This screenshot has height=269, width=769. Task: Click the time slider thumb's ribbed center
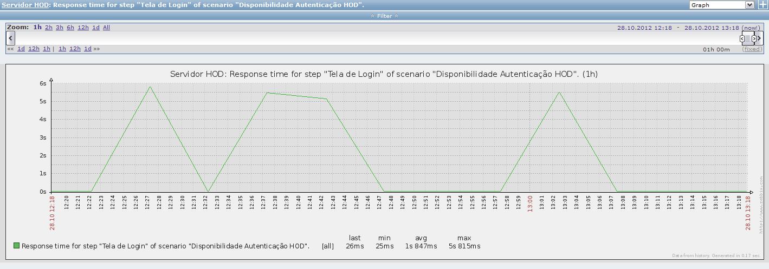point(748,38)
